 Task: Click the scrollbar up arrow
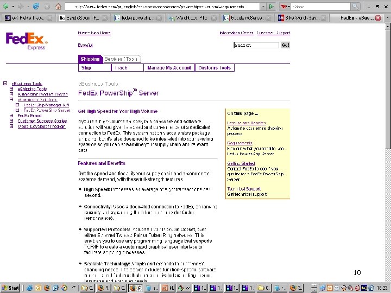click(388, 26)
